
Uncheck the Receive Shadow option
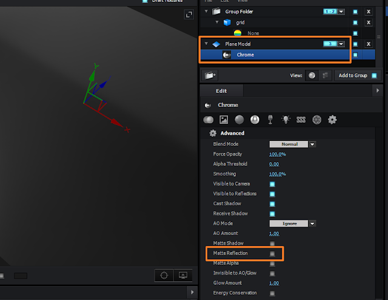click(272, 214)
